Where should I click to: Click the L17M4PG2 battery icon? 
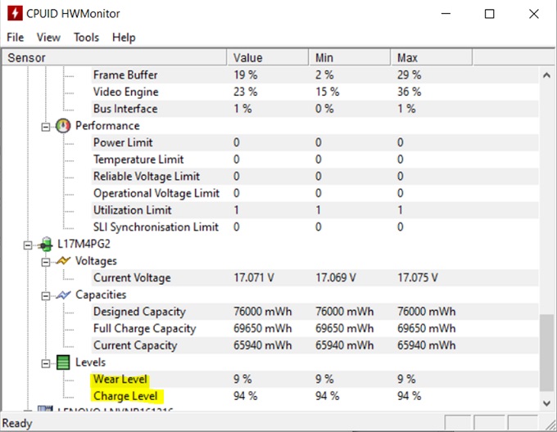click(45, 245)
